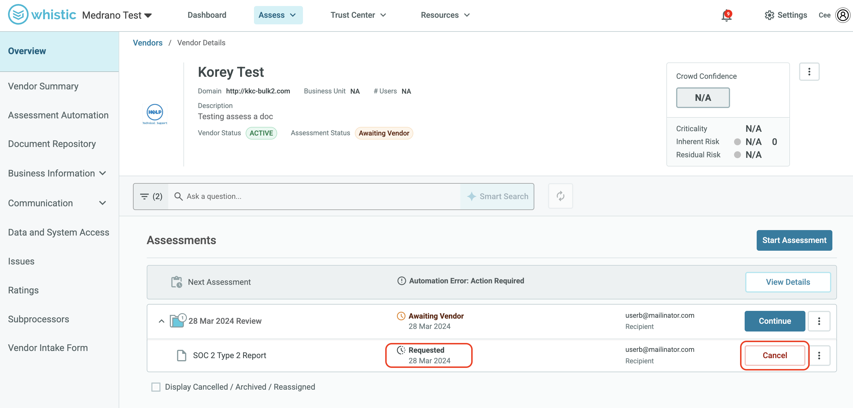Click the Settings gear icon
This screenshot has width=853, height=408.
coord(769,15)
